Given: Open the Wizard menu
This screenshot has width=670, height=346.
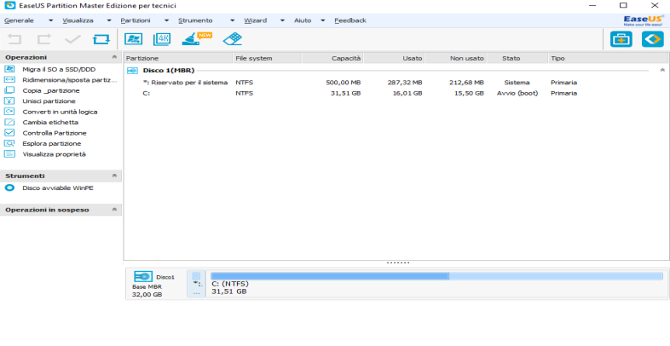Looking at the screenshot, I should (256, 20).
